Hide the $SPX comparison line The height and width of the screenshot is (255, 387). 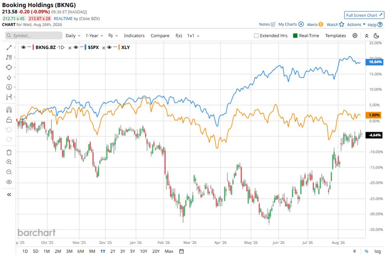[x=76, y=47]
